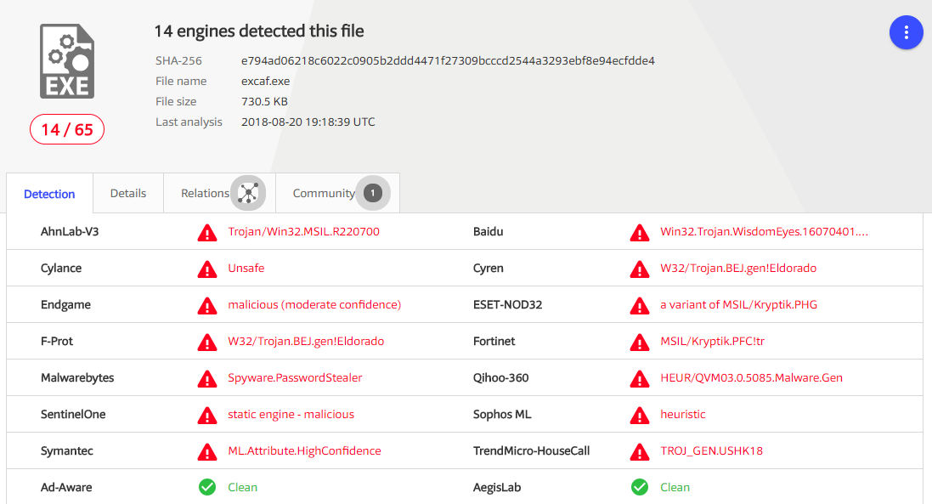This screenshot has height=504, width=932.
Task: Click 'malicious (moderate confidence)' Endgame result
Action: coord(314,305)
